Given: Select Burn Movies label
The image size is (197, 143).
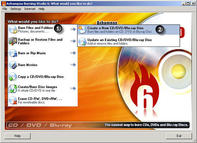Looking at the screenshot, I should point(28,65).
